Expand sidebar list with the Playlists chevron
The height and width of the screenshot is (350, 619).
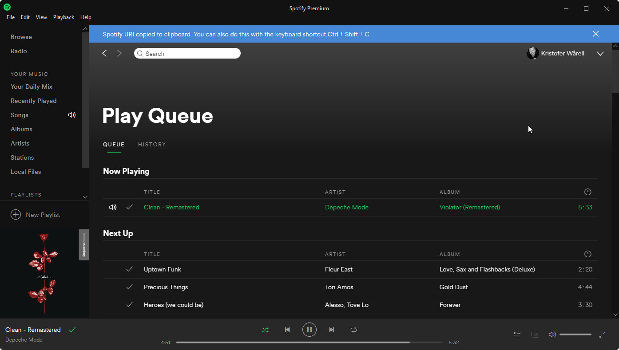[85, 197]
